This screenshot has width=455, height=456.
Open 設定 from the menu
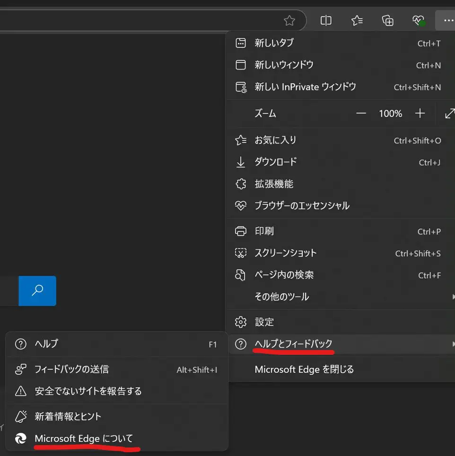(x=340, y=322)
